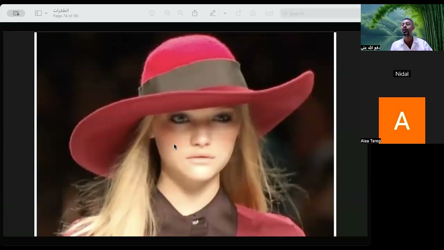Click the Inspector info icon

(x=152, y=13)
